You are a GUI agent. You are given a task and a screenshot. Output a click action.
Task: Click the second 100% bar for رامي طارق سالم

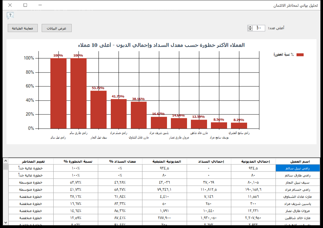(x=78, y=93)
